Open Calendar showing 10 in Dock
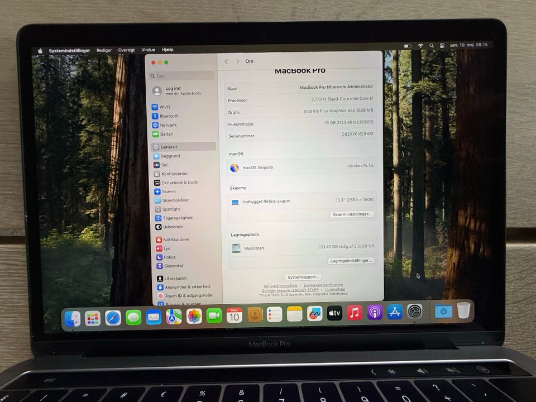The width and height of the screenshot is (536, 402). (x=234, y=315)
